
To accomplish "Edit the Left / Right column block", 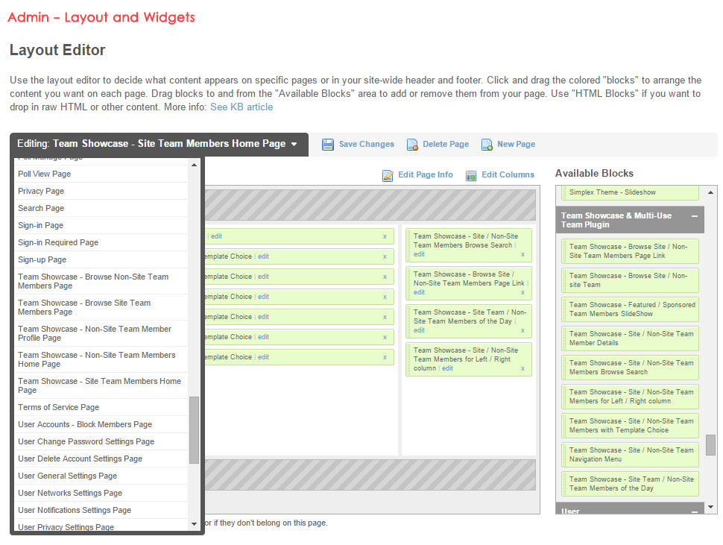I will pos(447,368).
